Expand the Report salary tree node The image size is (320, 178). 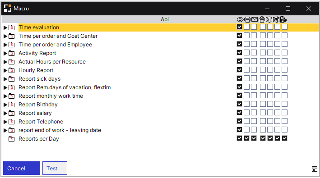pyautogui.click(x=5, y=113)
